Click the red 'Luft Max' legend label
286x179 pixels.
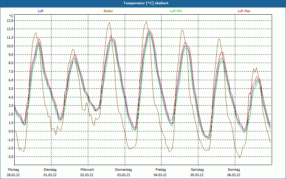[244, 11]
